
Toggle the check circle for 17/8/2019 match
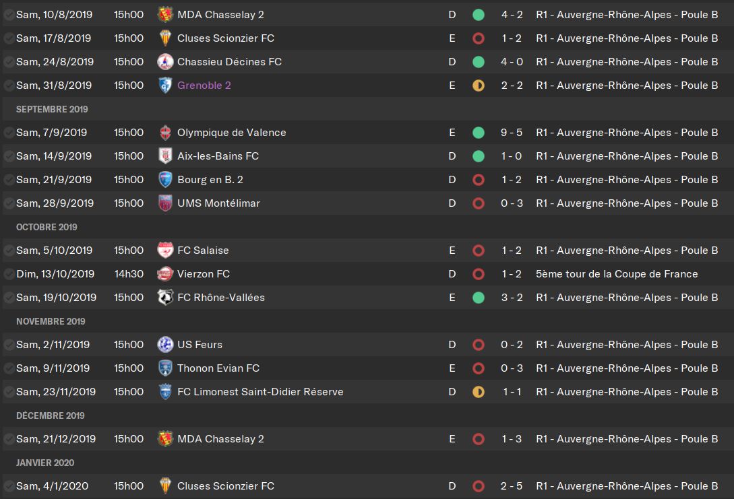tap(9, 38)
